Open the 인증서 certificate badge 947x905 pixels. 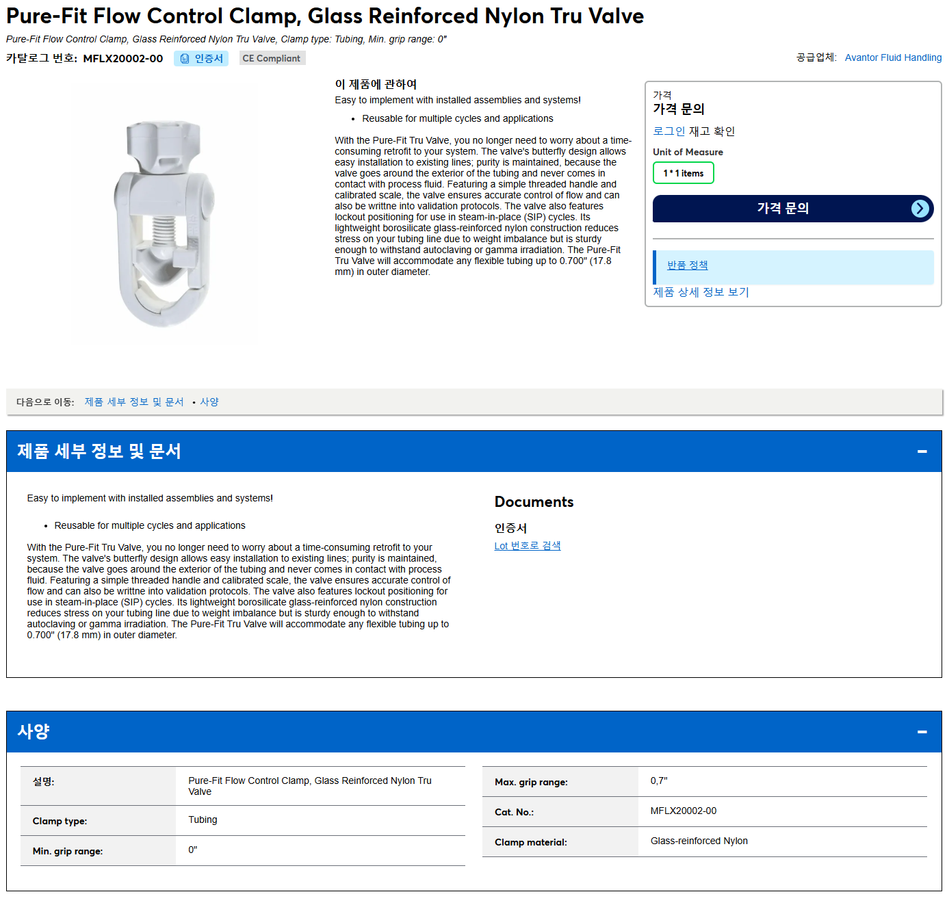[x=201, y=59]
